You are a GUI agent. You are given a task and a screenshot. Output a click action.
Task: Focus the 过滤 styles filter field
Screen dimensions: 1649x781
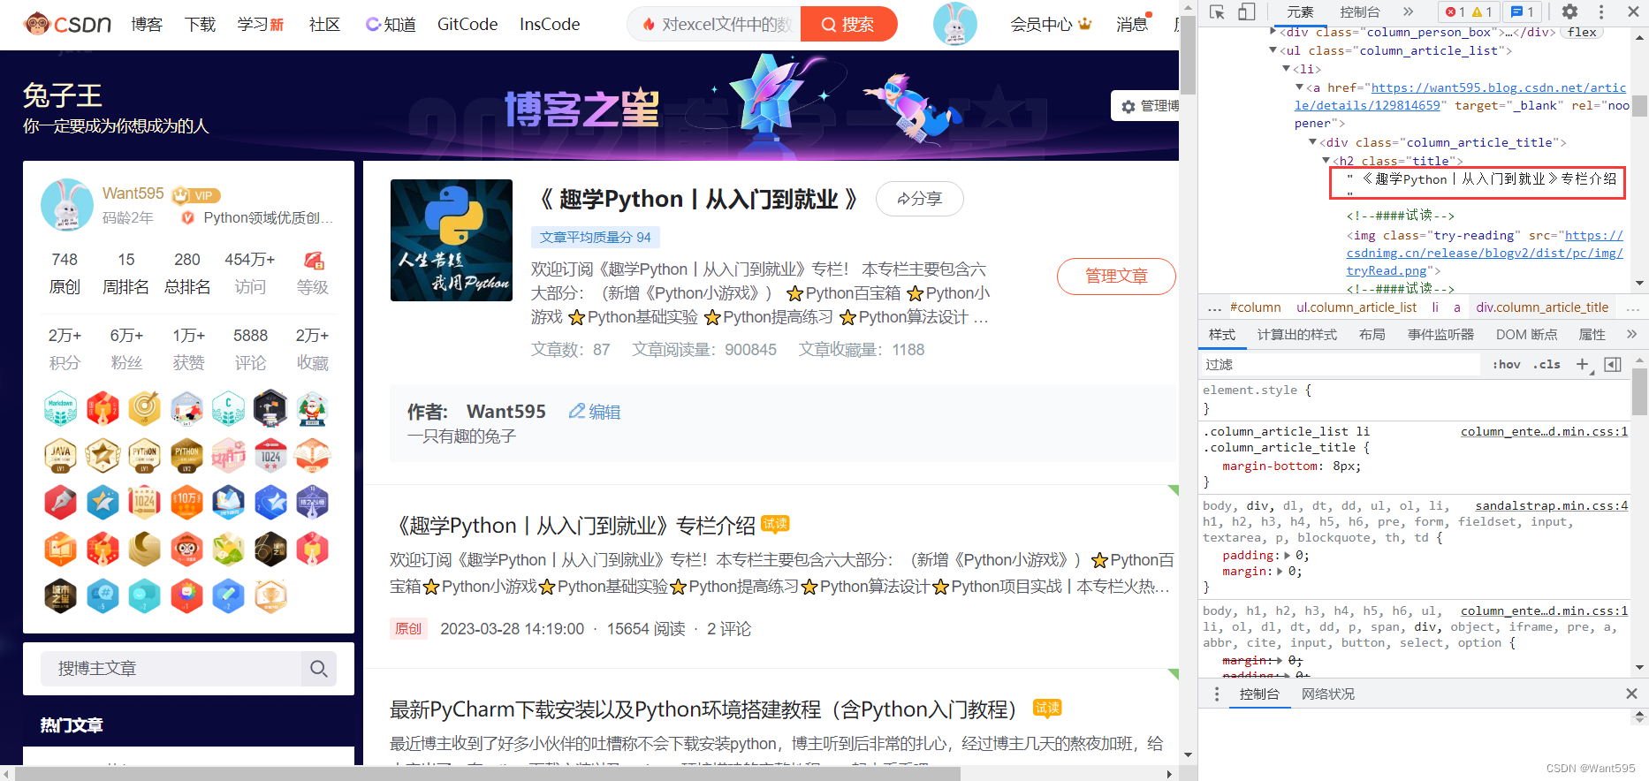1341,365
